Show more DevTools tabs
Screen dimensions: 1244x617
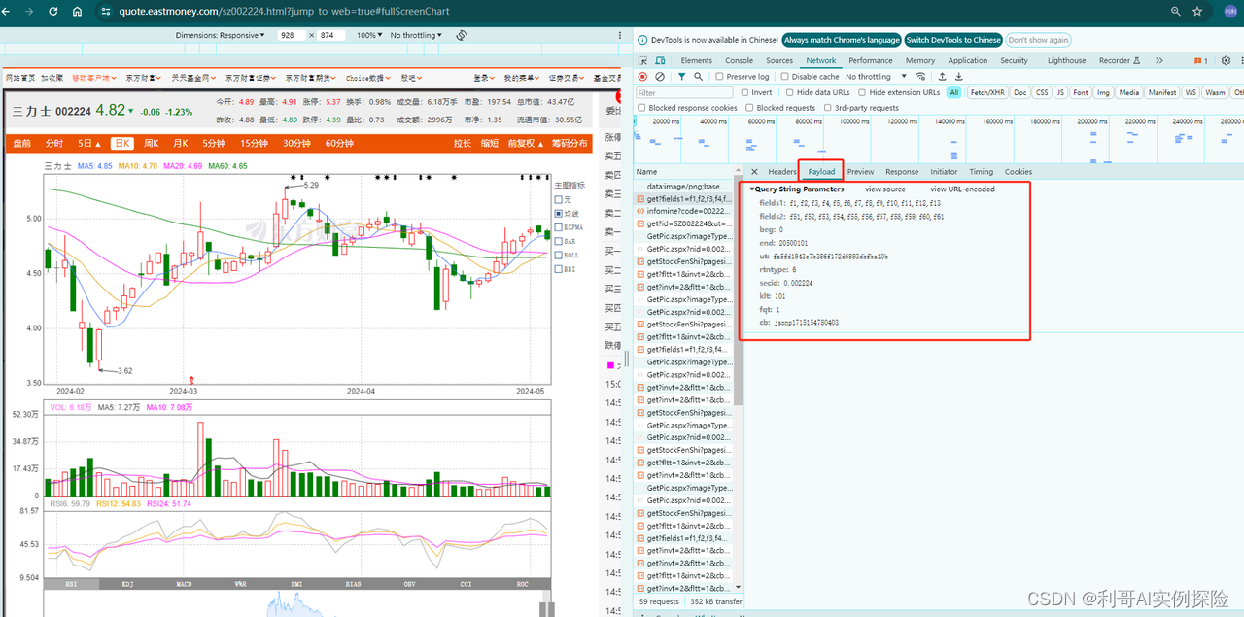[1159, 60]
